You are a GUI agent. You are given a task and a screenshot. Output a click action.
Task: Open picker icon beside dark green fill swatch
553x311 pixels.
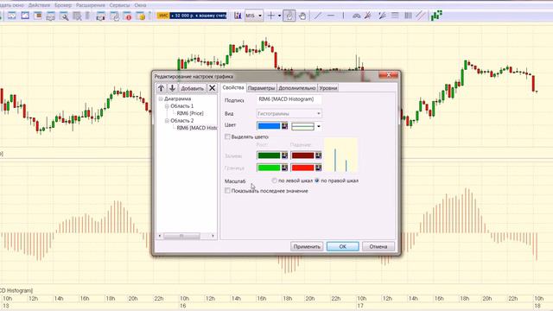tap(284, 155)
